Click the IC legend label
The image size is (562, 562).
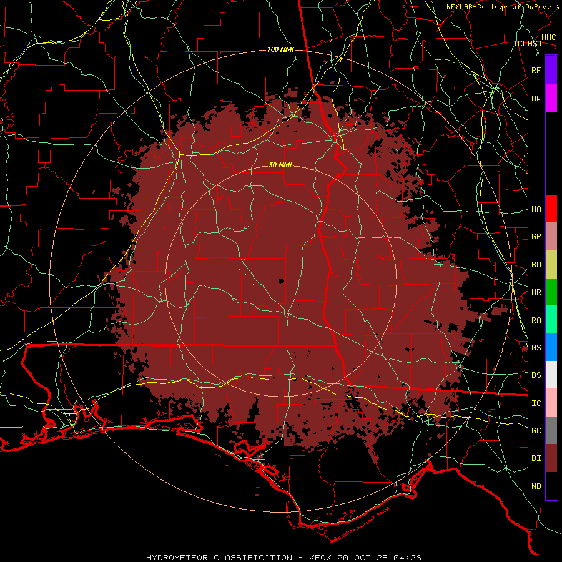point(536,403)
